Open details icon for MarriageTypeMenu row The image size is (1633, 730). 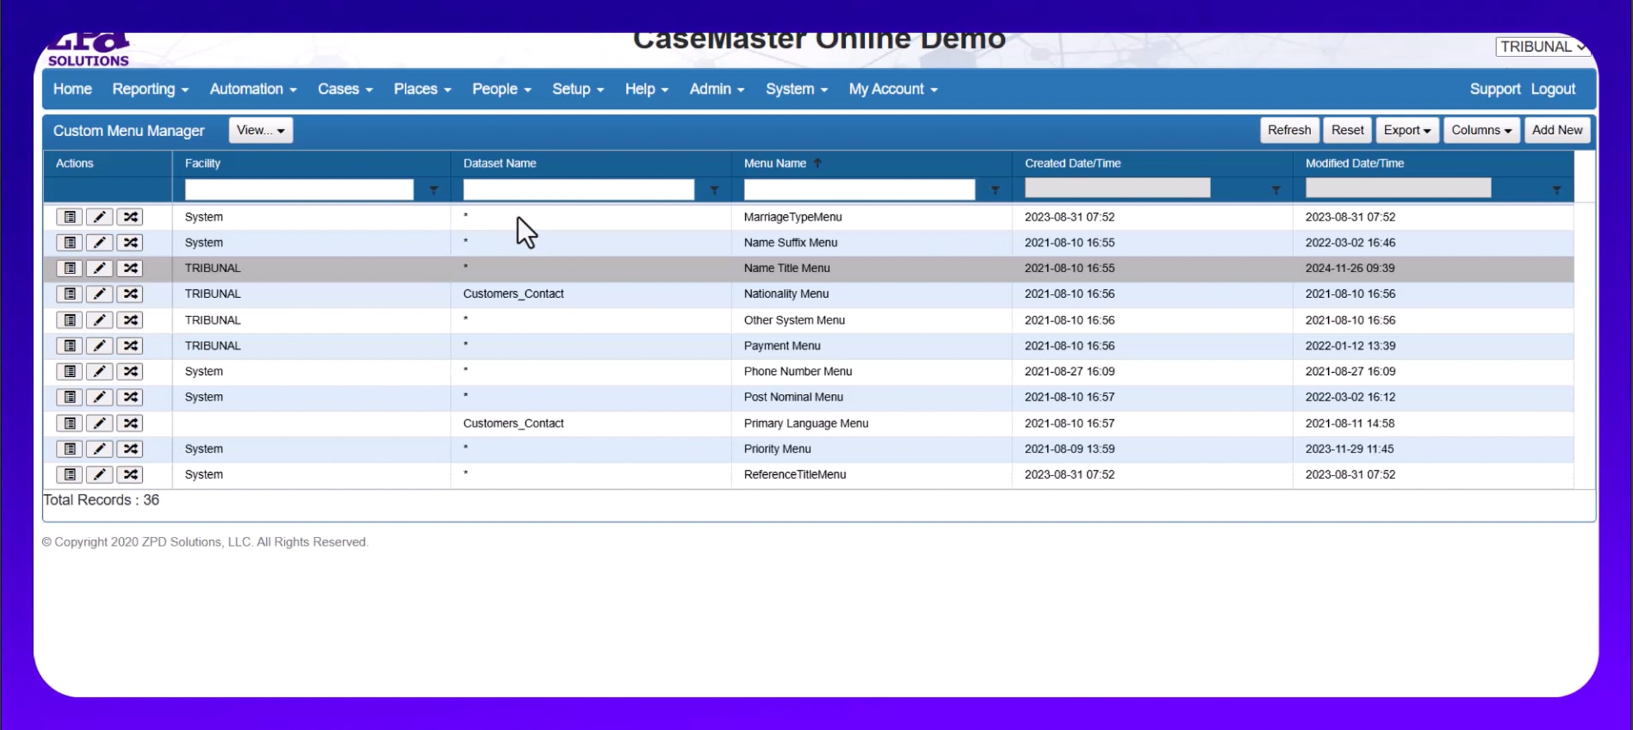[x=69, y=217]
